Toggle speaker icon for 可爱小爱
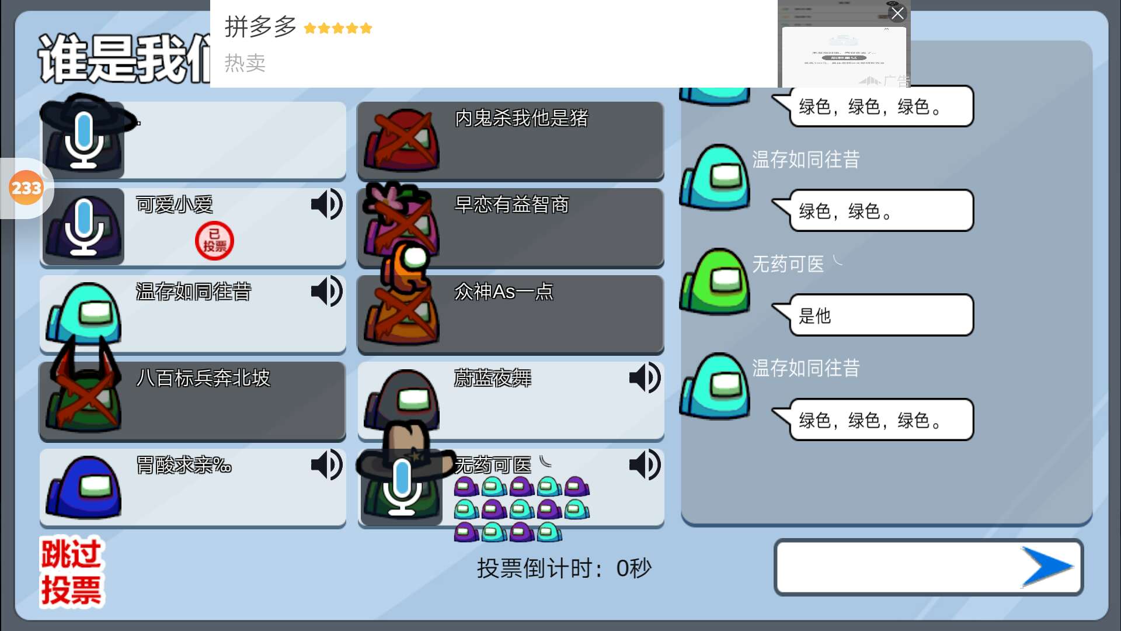Image resolution: width=1121 pixels, height=631 pixels. click(x=326, y=204)
